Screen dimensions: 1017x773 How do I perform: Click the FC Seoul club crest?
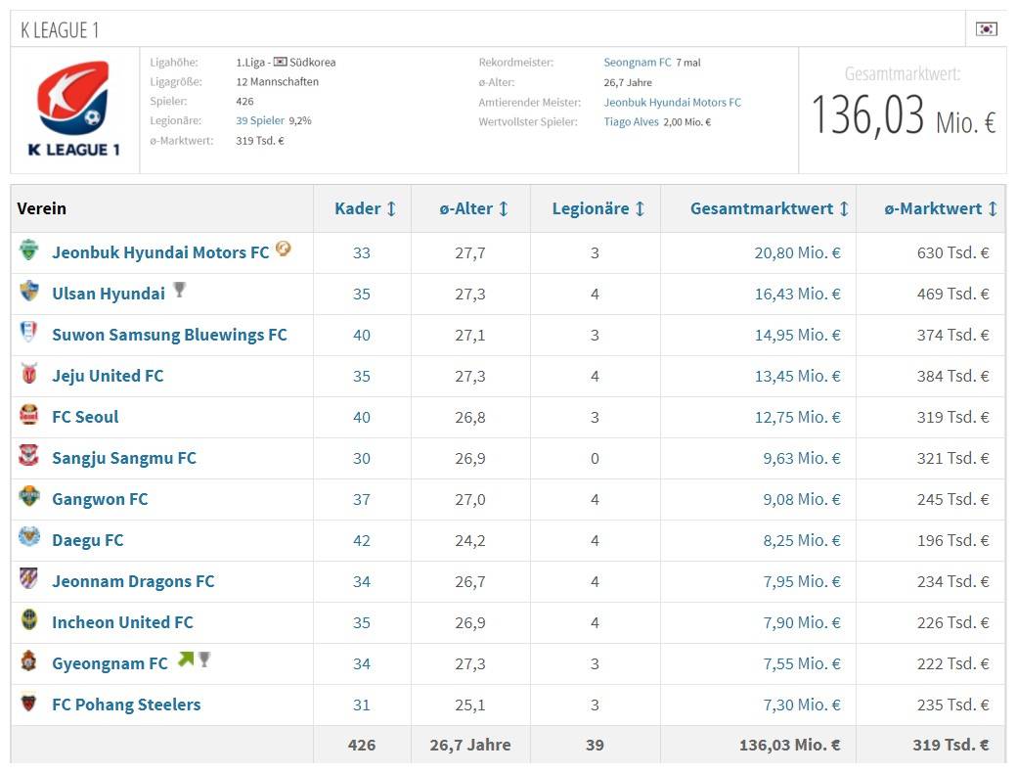tap(28, 416)
